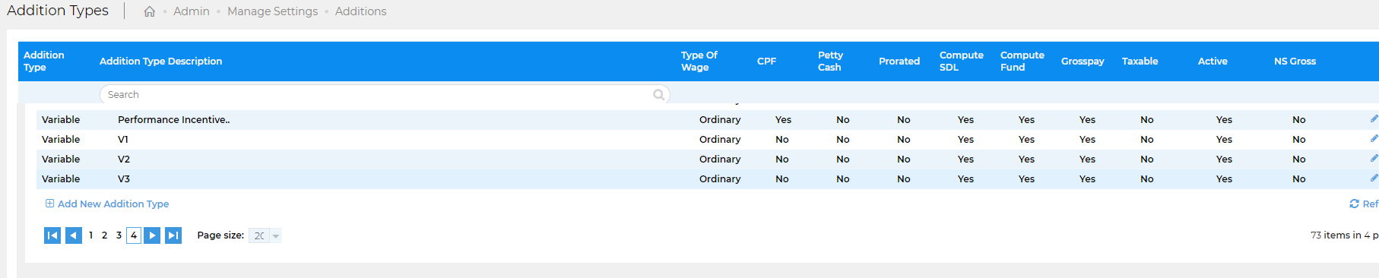Jump to last page of results
Image resolution: width=1379 pixels, height=278 pixels.
tap(173, 235)
